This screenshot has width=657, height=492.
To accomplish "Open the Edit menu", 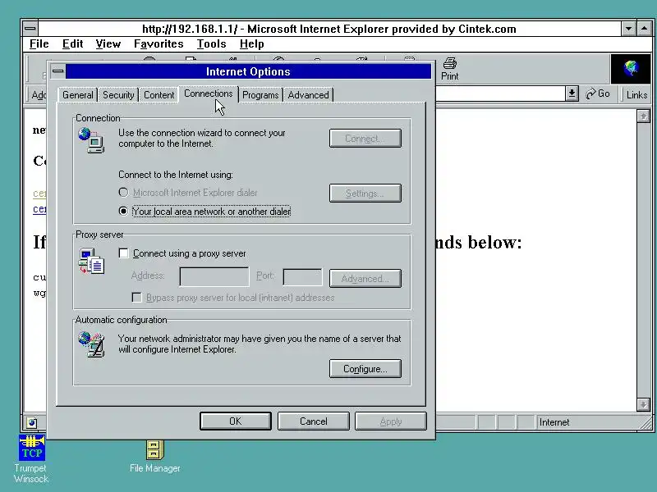I will pyautogui.click(x=73, y=44).
